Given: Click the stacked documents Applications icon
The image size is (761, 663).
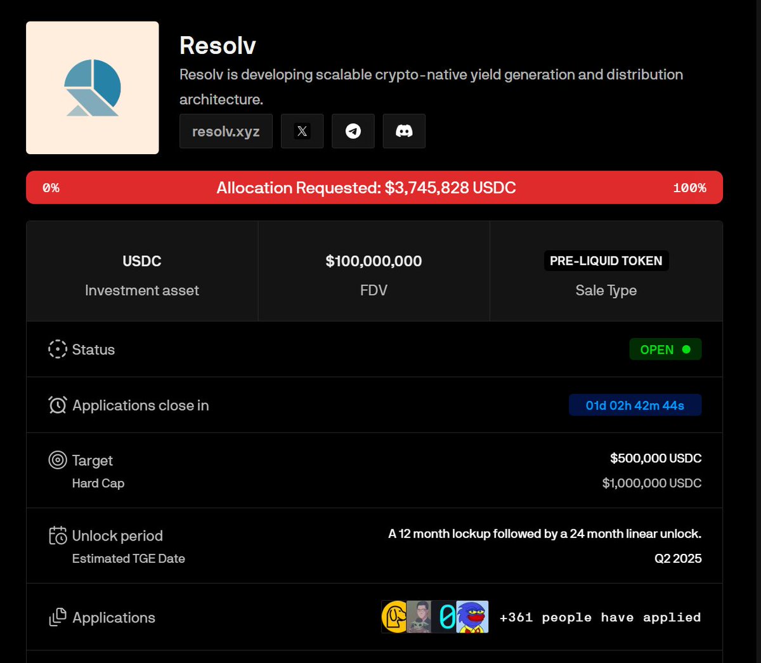Looking at the screenshot, I should 58,617.
